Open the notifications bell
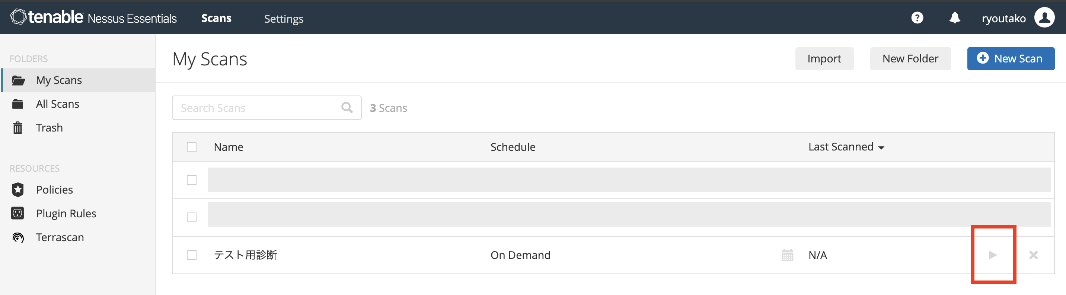This screenshot has height=295, width=1066. click(955, 18)
